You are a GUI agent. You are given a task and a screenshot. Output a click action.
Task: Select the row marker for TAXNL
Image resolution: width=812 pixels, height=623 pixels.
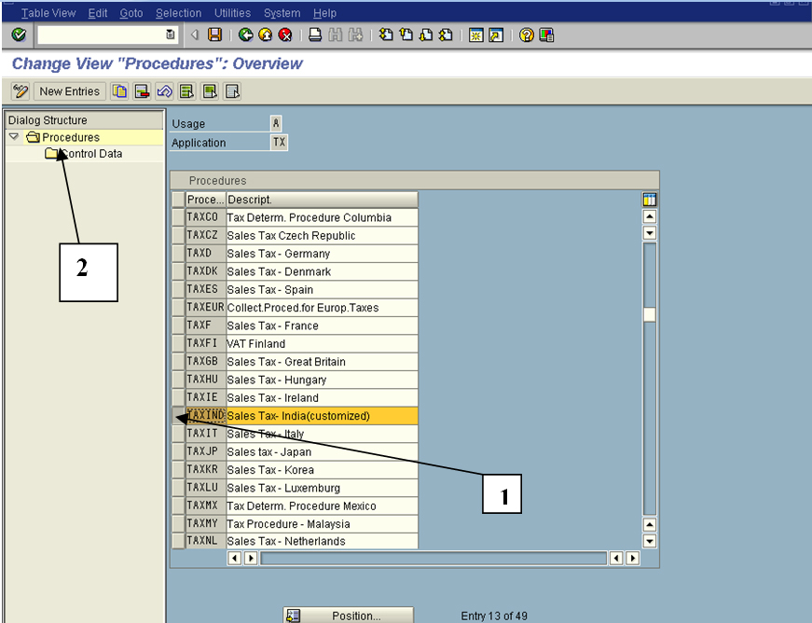click(x=178, y=541)
